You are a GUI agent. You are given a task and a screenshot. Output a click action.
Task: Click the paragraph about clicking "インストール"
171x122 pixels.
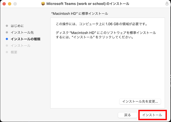click(106, 35)
